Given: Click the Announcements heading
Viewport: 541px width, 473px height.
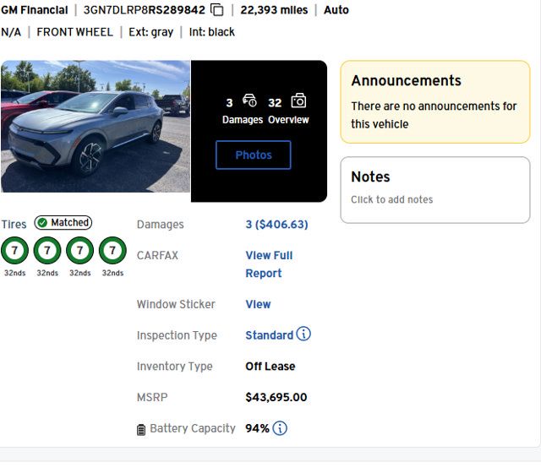Looking at the screenshot, I should pos(406,81).
